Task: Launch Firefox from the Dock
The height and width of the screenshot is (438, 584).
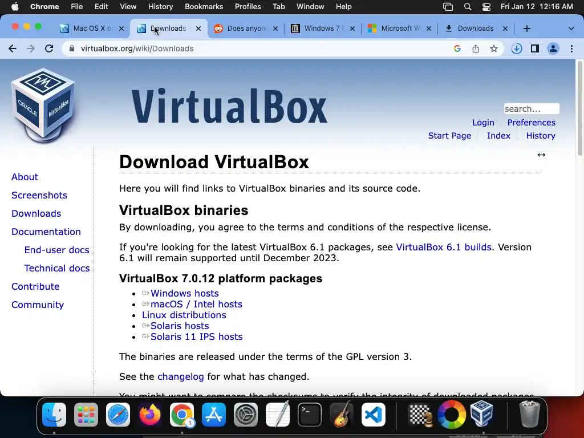Action: (150, 414)
